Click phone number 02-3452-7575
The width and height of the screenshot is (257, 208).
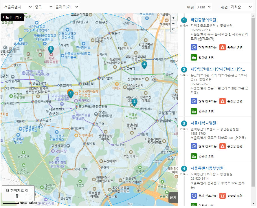click(x=200, y=84)
